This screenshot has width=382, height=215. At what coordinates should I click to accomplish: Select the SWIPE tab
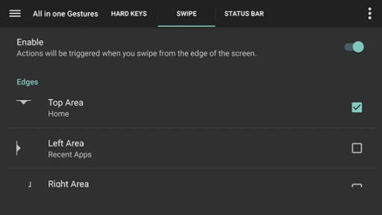187,14
